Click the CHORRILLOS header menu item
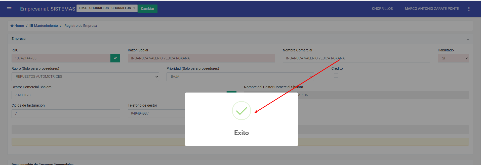 [x=382, y=9]
